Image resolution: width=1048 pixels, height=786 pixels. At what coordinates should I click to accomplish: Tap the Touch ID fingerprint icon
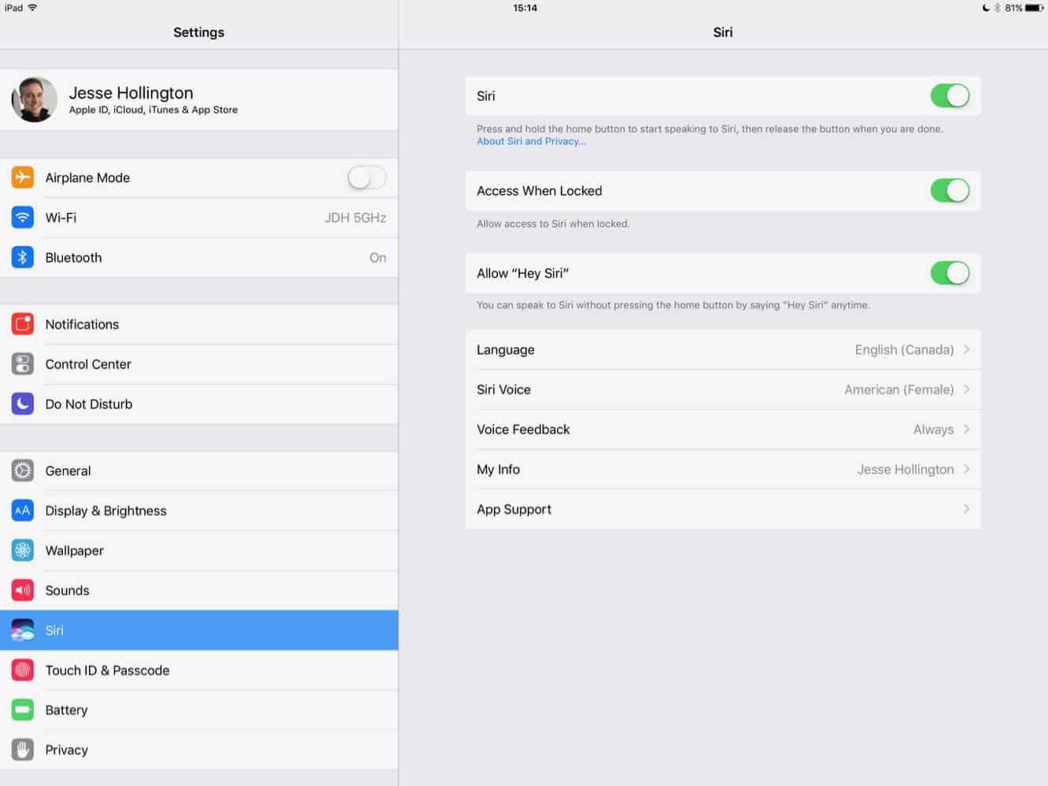[23, 670]
